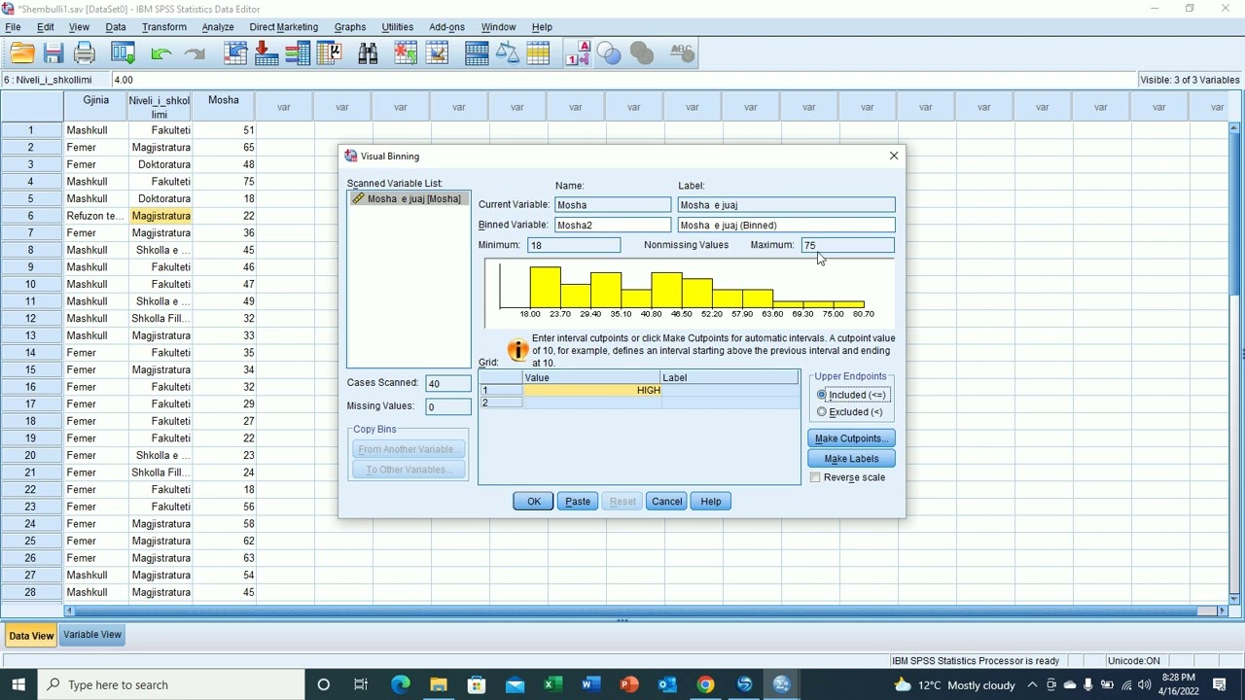Open the Transform menu

164,27
